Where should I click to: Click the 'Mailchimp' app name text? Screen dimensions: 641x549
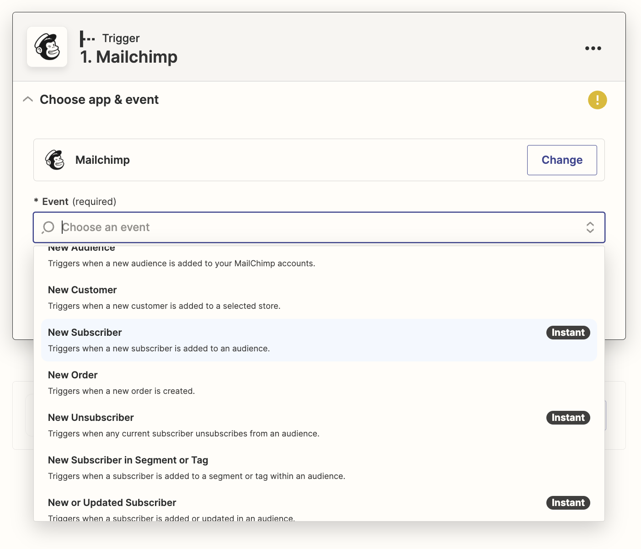[x=102, y=160]
